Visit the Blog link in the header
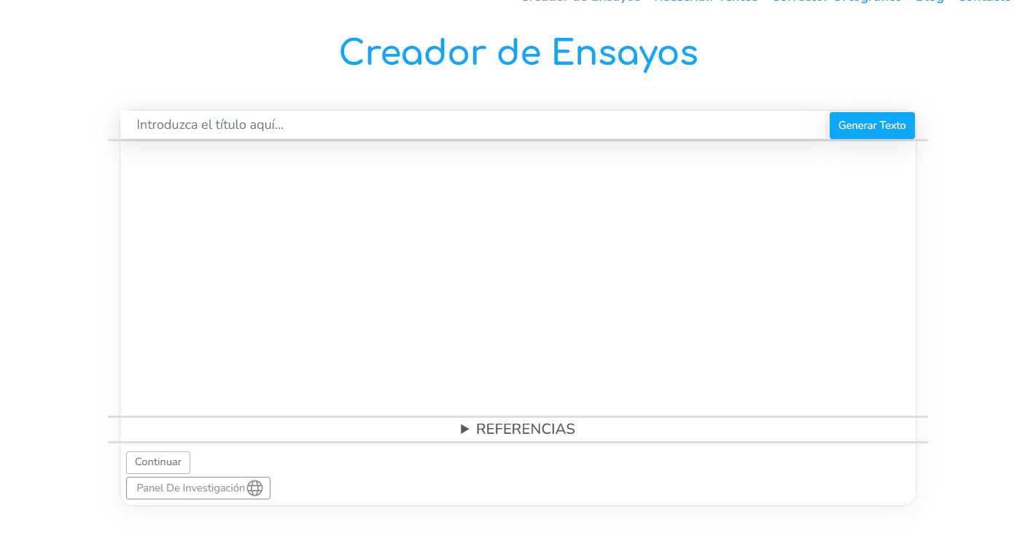The height and width of the screenshot is (546, 1028). 929,1
